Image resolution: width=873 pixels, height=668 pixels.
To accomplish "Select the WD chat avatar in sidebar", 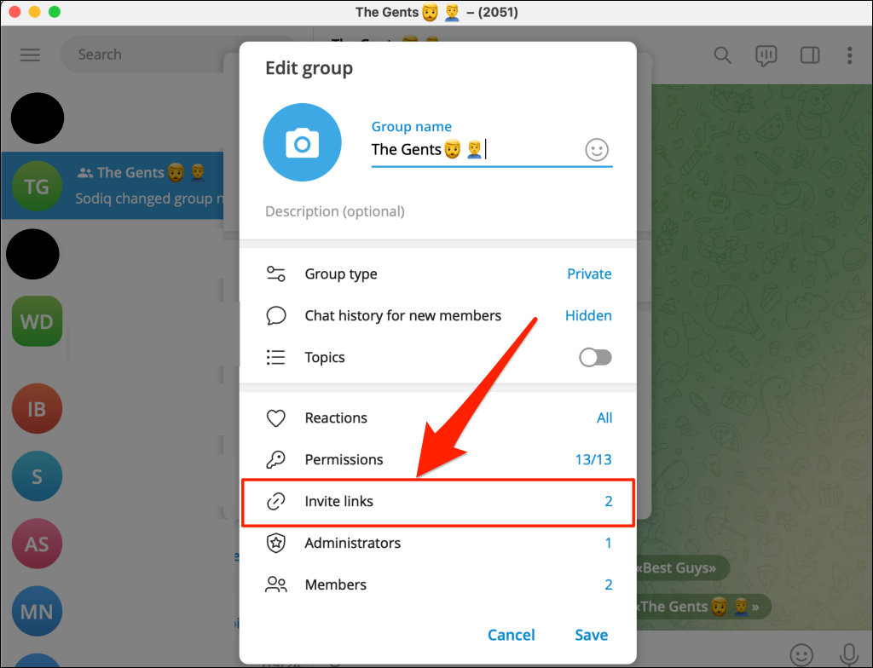I will pyautogui.click(x=37, y=321).
